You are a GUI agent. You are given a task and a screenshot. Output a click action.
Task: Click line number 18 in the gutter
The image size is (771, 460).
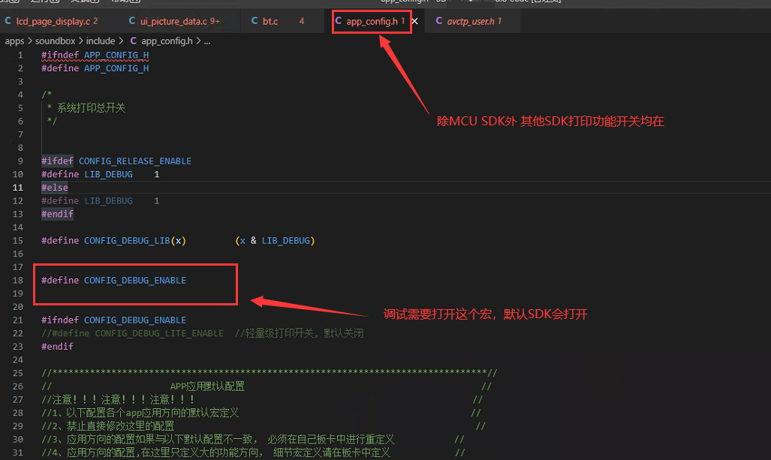(18, 280)
